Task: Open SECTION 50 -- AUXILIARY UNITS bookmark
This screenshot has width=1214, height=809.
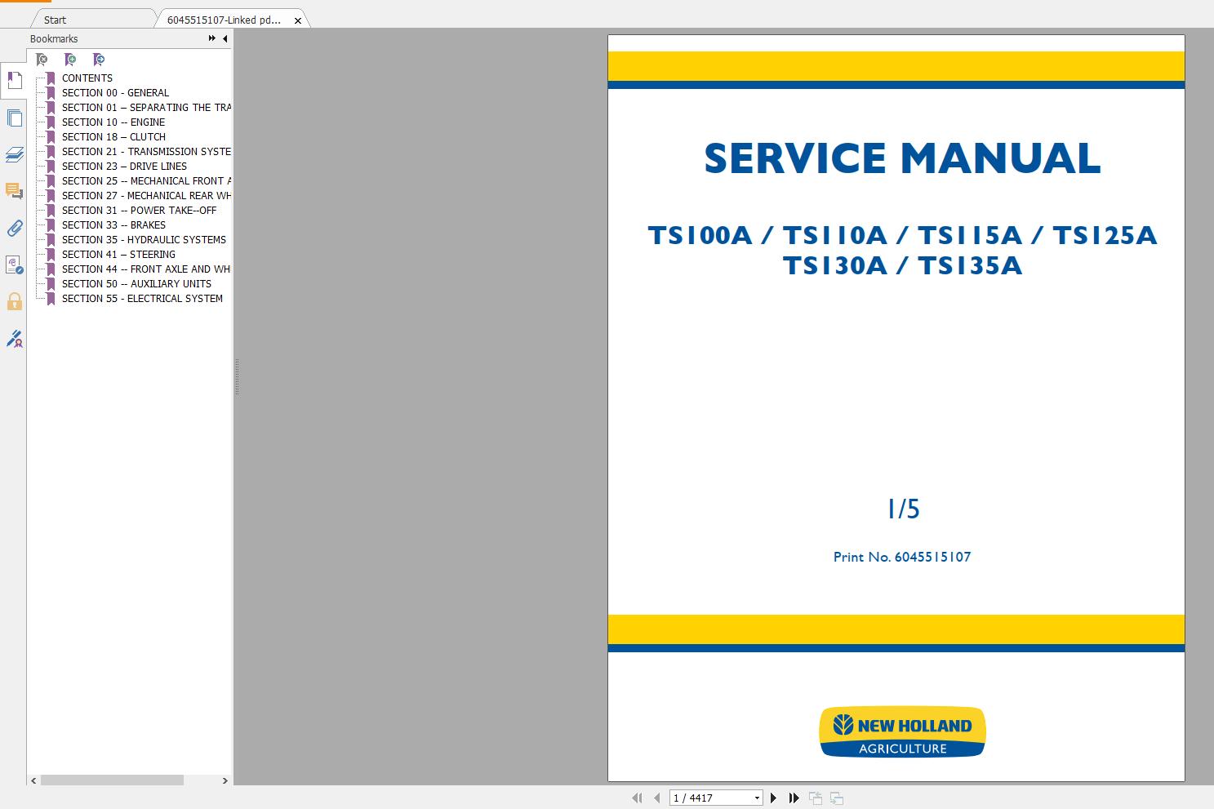Action: pyautogui.click(x=136, y=284)
